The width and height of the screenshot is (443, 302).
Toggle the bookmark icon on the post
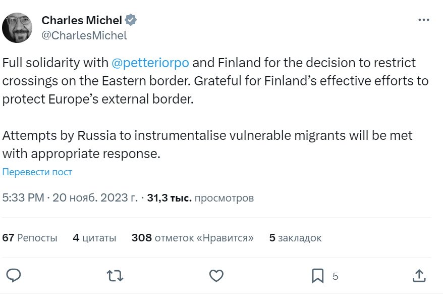(x=317, y=276)
